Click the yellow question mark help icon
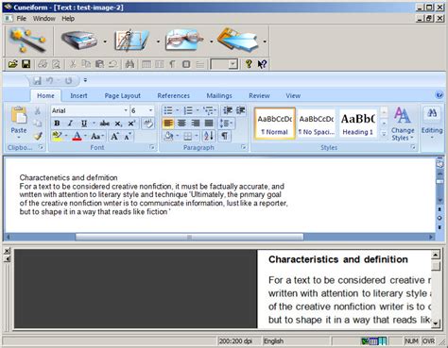This screenshot has width=448, height=348. (249, 64)
